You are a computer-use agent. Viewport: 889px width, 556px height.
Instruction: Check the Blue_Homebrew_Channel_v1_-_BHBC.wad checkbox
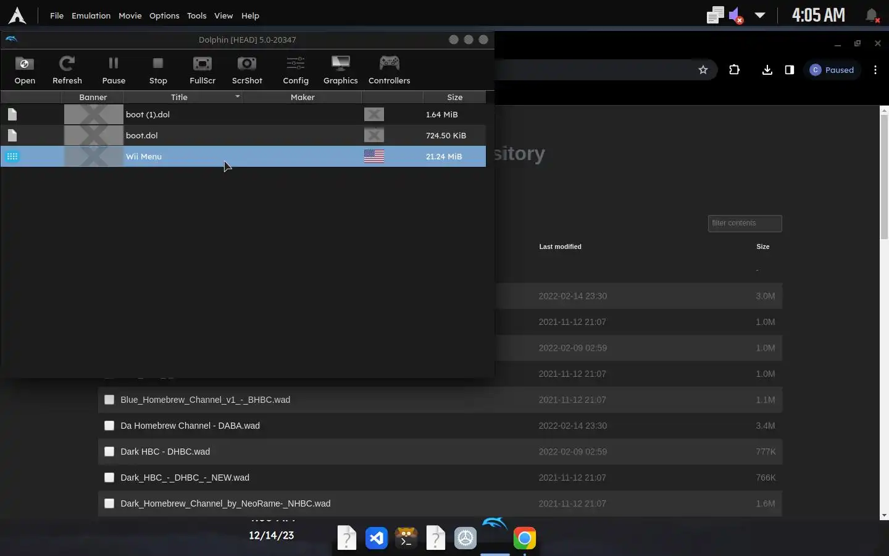tap(109, 400)
